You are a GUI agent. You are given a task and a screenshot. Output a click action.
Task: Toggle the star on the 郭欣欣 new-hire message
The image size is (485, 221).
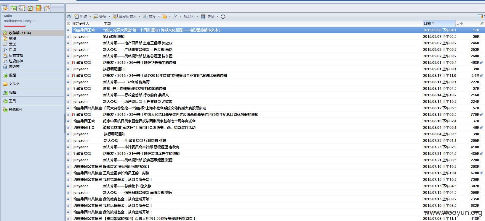click(68, 43)
